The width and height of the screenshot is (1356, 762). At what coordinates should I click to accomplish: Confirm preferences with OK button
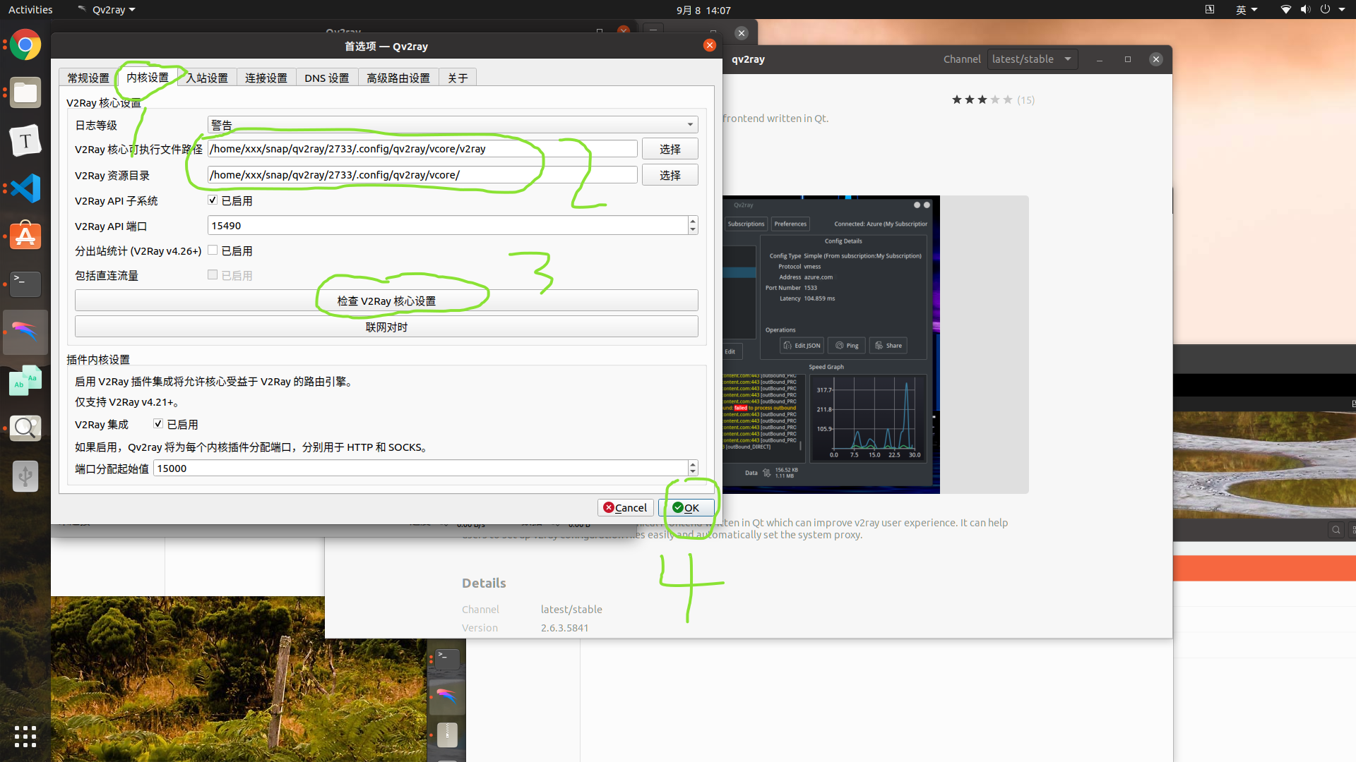point(686,507)
